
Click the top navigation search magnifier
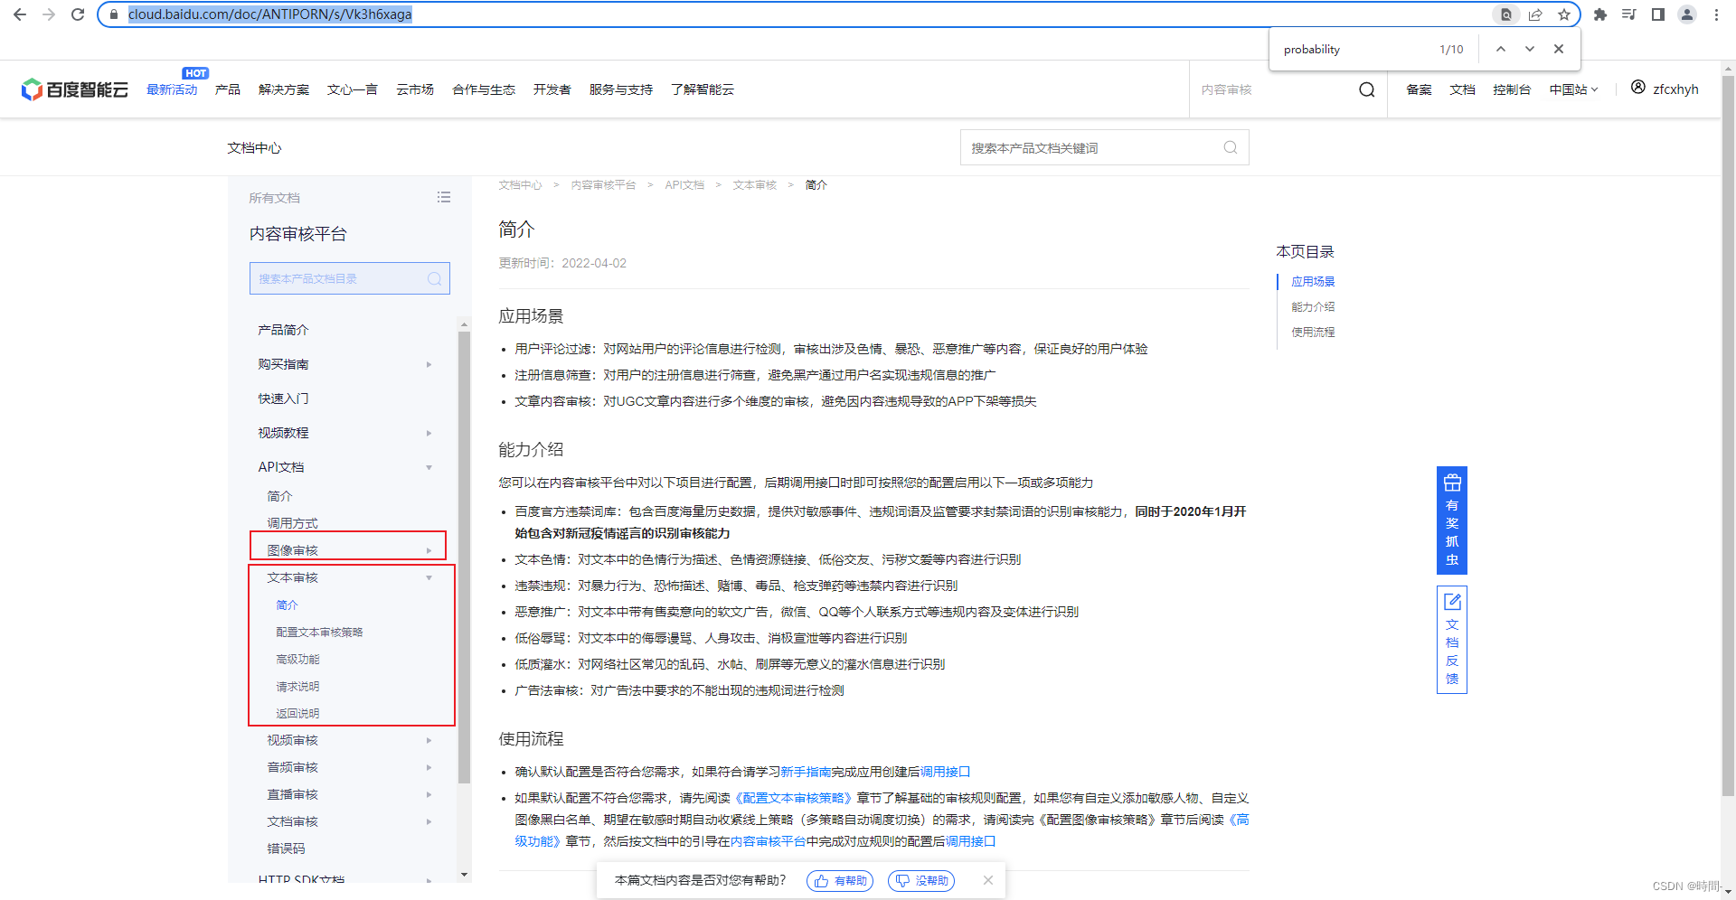tap(1367, 89)
